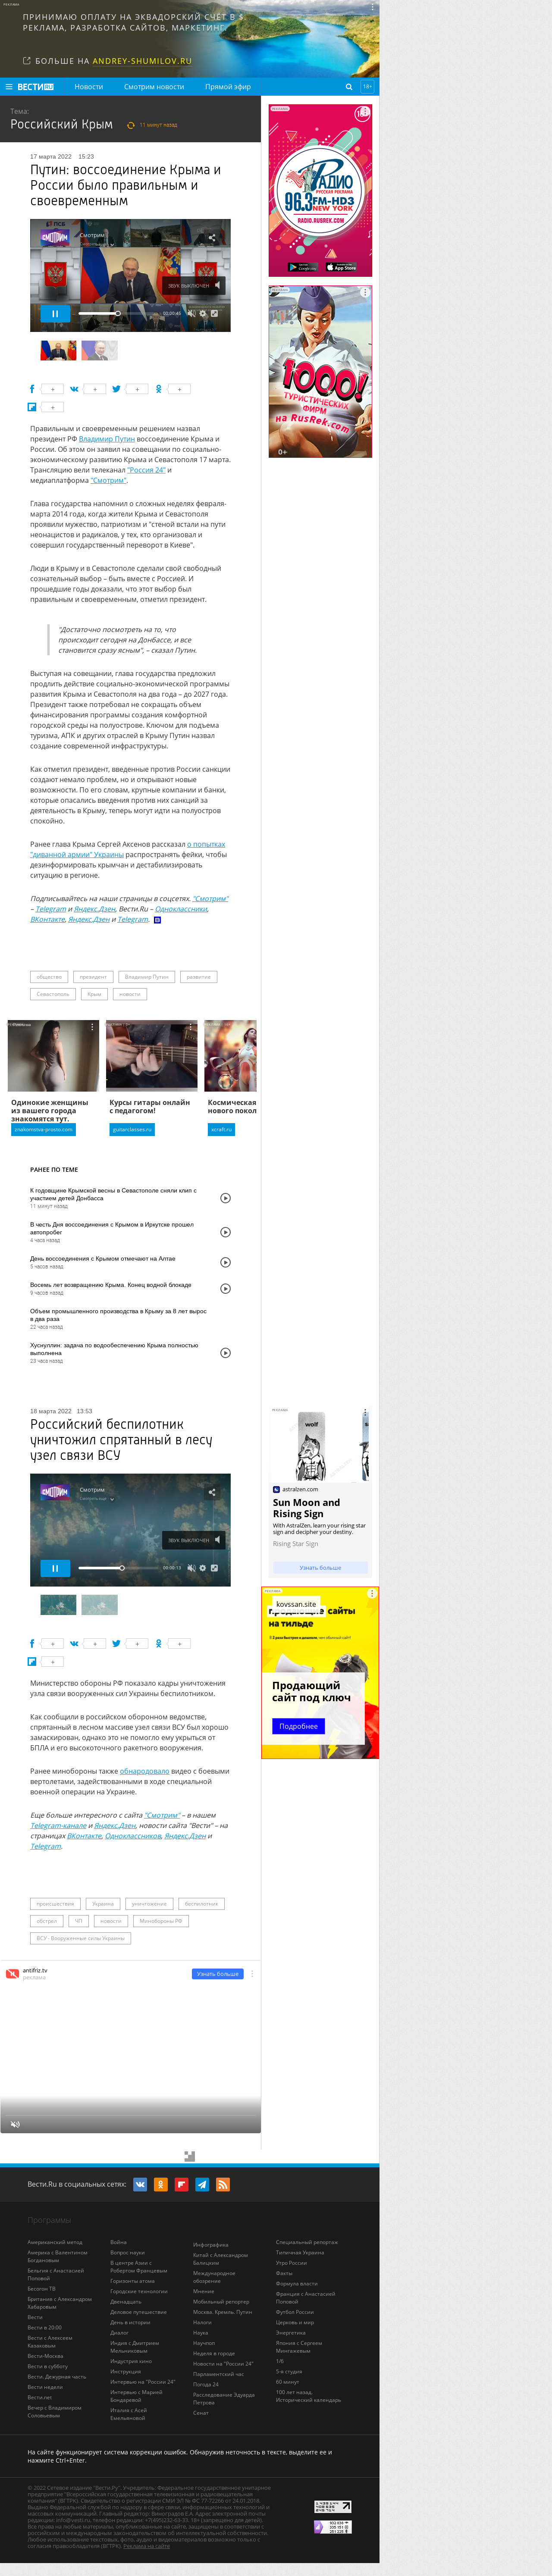Open the "Россия 24" link in article
The image size is (552, 2576).
click(x=146, y=470)
